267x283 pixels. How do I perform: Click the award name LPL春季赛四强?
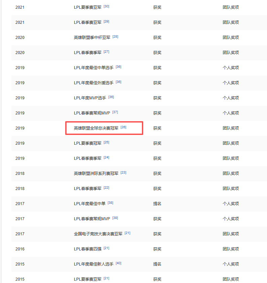pyautogui.click(x=88, y=249)
